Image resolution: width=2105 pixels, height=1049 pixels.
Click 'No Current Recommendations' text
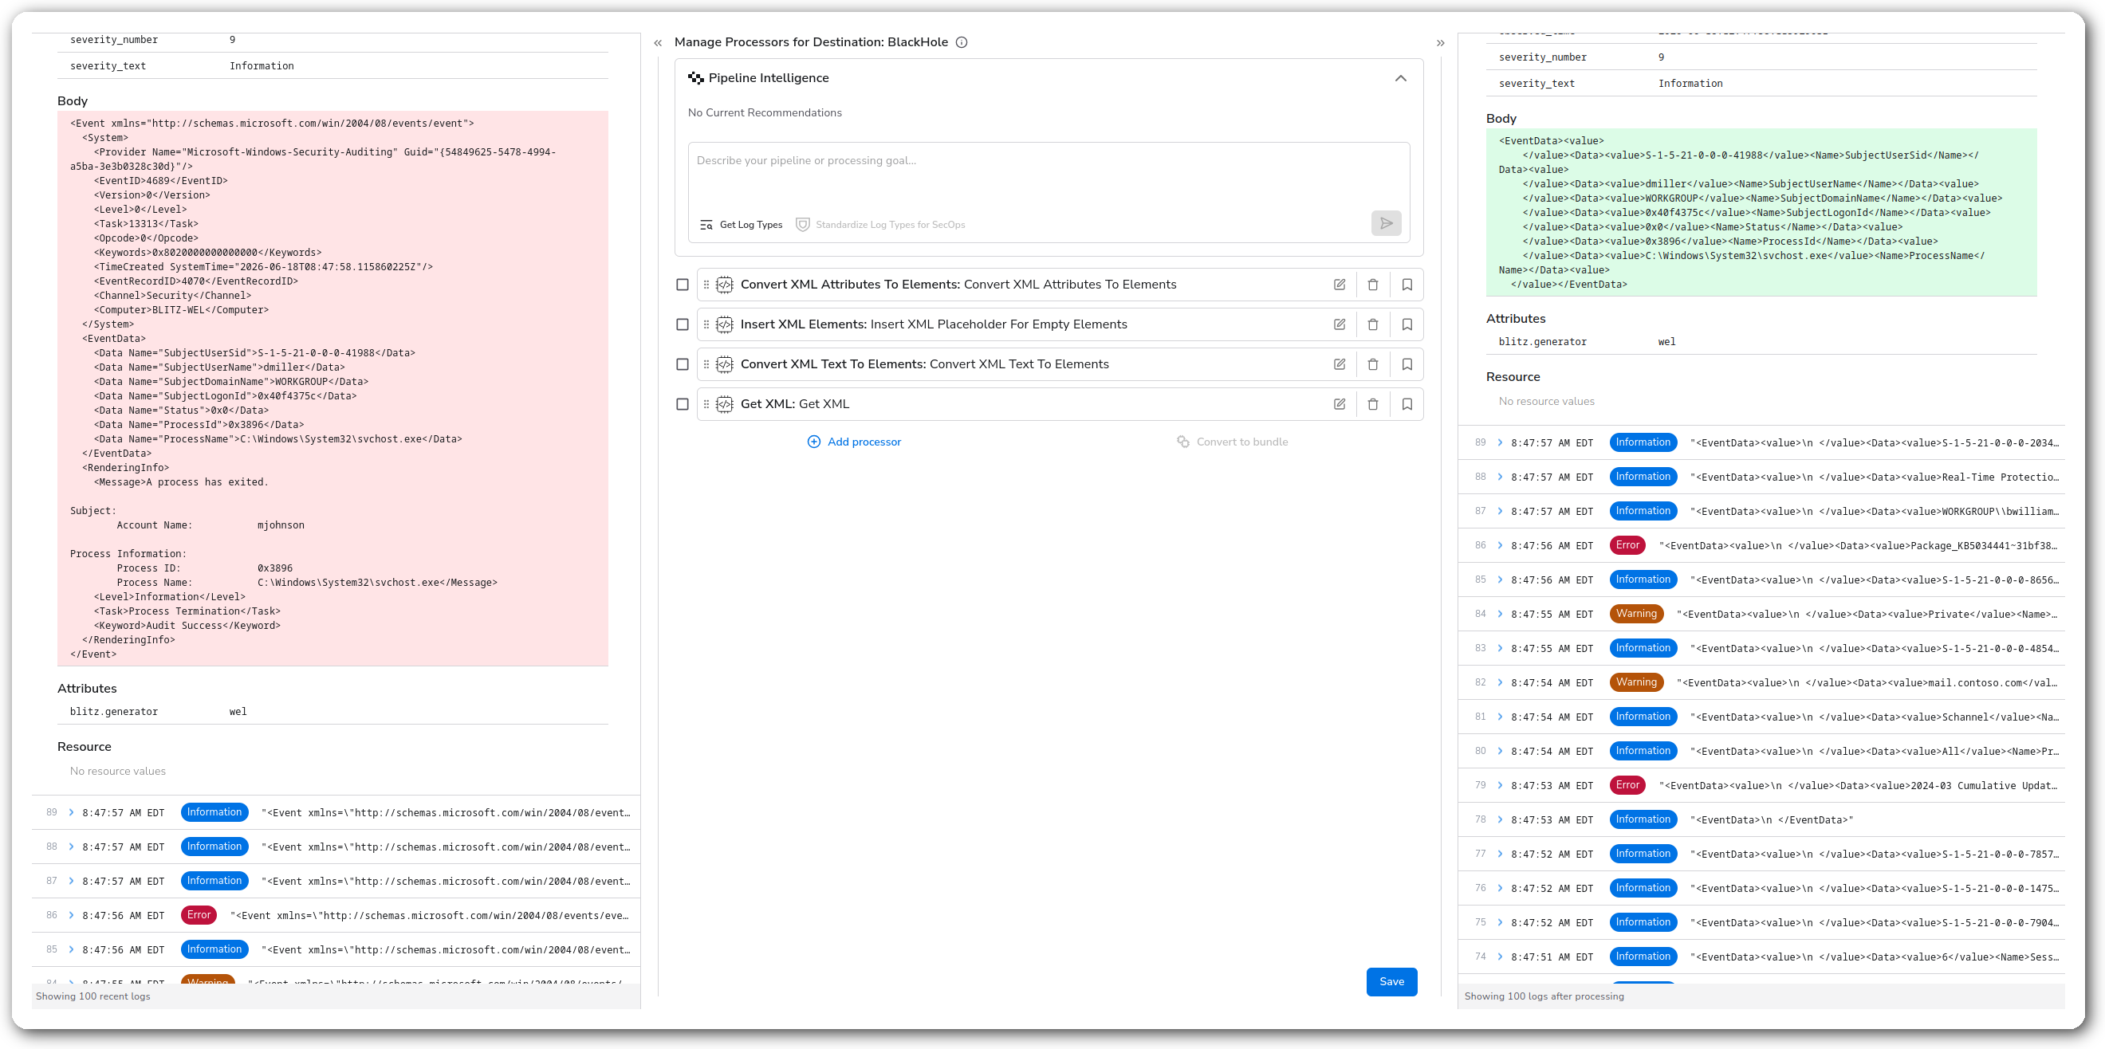coord(764,112)
